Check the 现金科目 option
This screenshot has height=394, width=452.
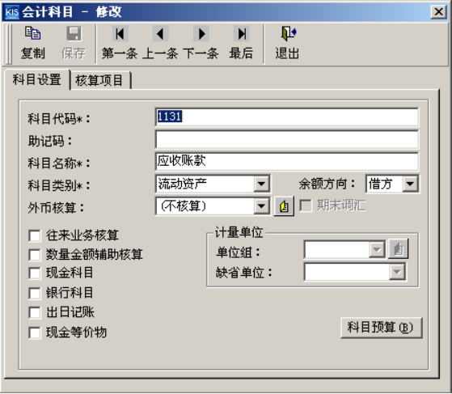(35, 273)
